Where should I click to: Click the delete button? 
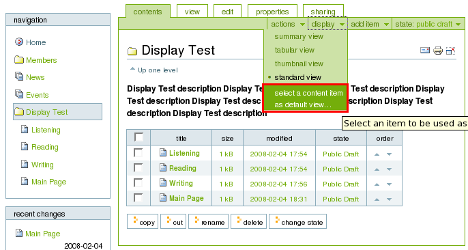coord(249,221)
